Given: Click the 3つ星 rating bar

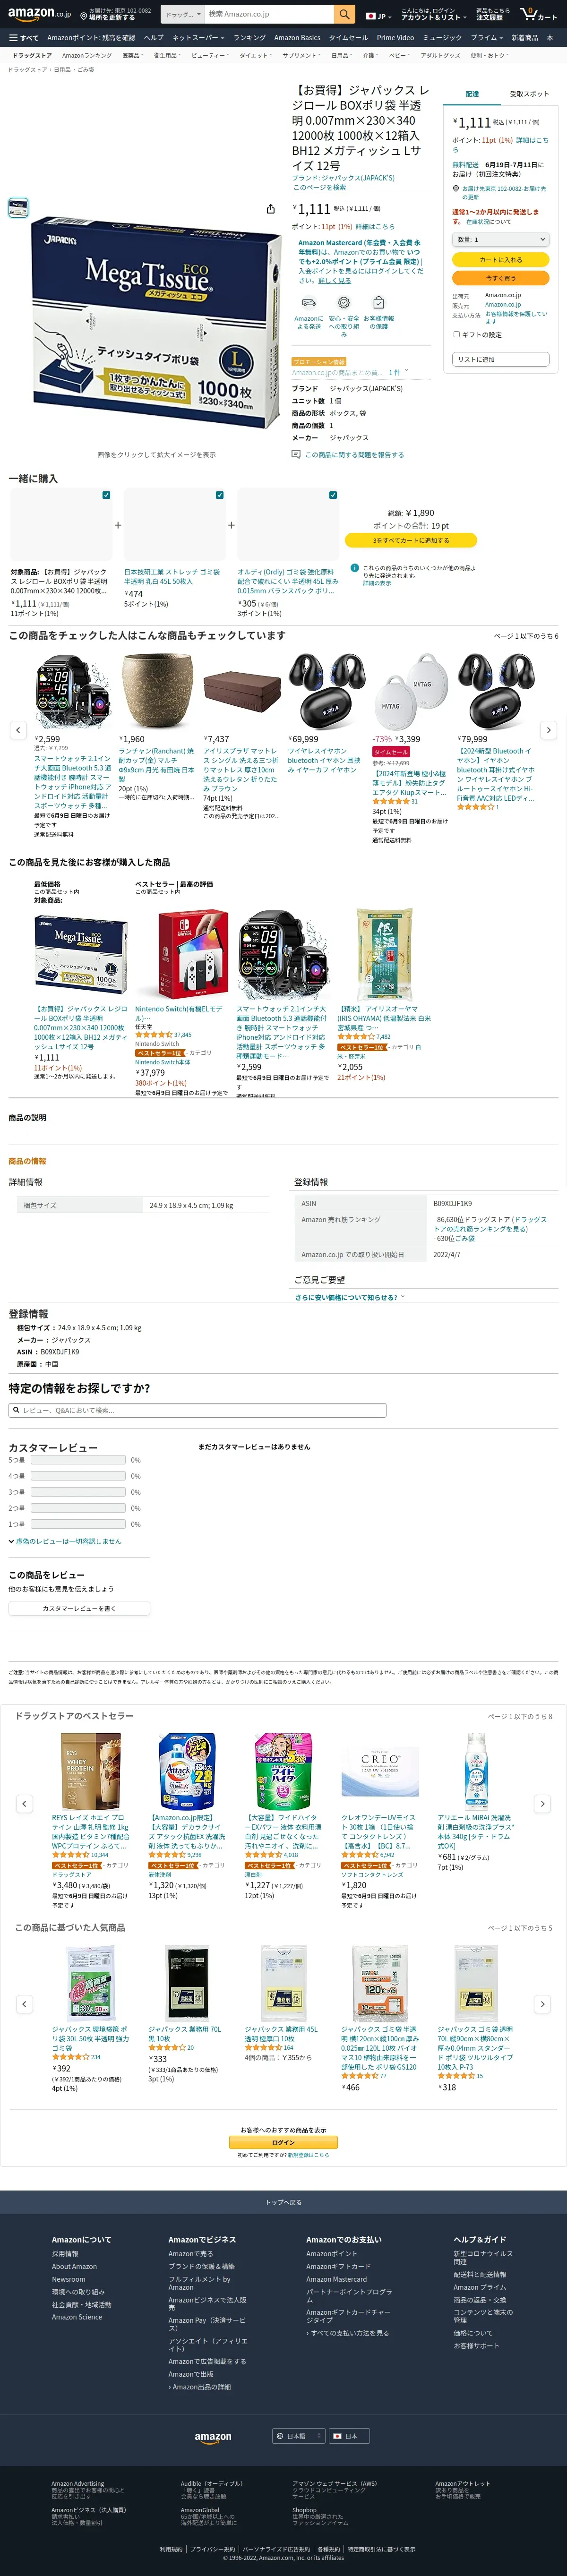Looking at the screenshot, I should click(x=79, y=1492).
